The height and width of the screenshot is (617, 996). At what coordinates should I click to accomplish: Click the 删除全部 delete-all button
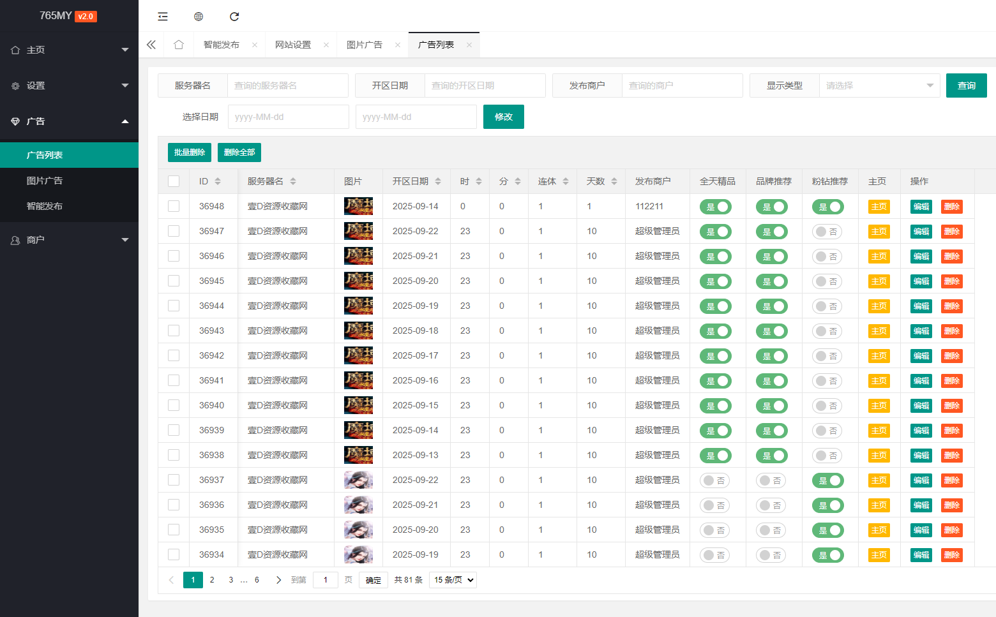coord(239,152)
